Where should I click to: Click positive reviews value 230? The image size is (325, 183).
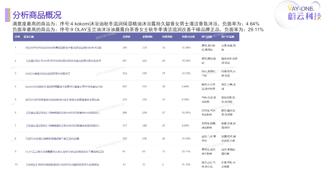tap(144, 48)
